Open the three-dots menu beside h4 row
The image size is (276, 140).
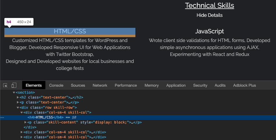2,117
